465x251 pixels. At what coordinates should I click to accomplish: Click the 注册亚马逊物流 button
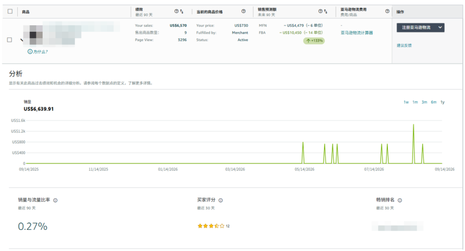click(416, 27)
